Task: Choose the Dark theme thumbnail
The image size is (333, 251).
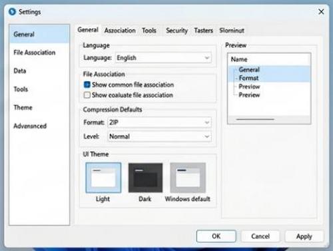Action: tap(145, 178)
